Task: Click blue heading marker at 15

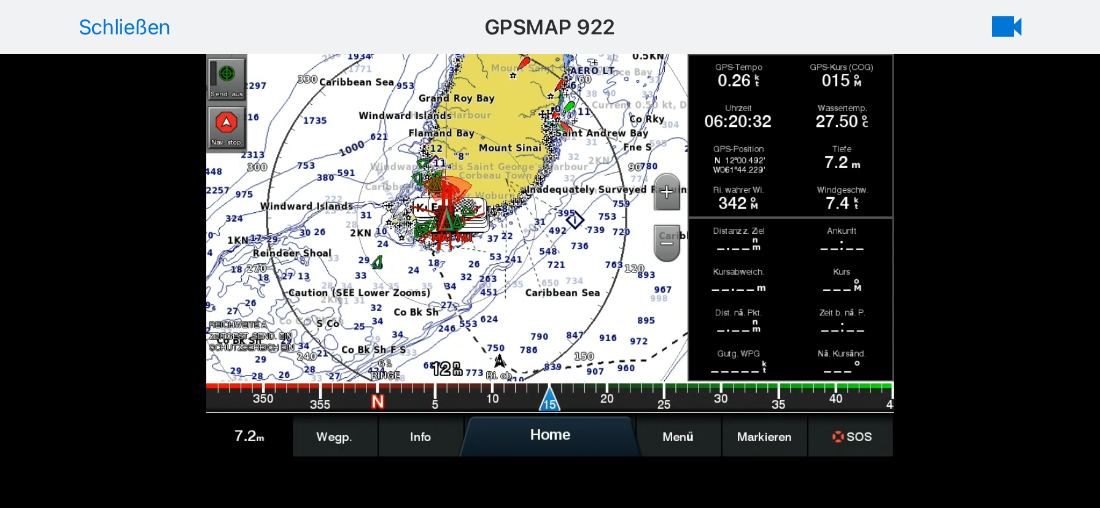Action: coord(549,400)
